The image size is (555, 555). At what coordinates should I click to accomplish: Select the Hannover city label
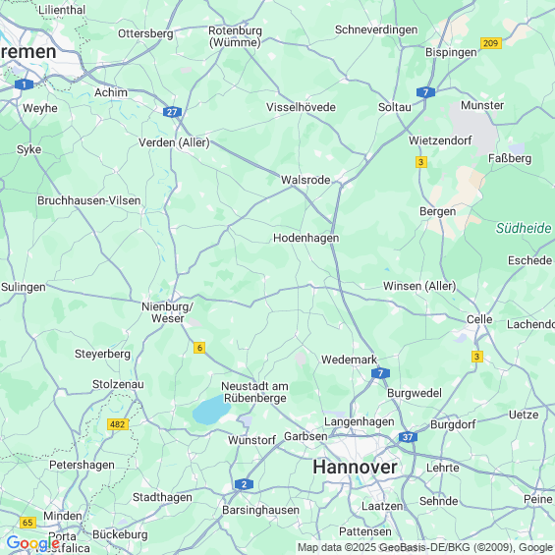[x=355, y=467]
